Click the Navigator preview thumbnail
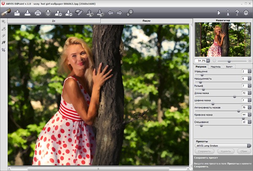Screen dimensions: 253x171 coord(222,39)
